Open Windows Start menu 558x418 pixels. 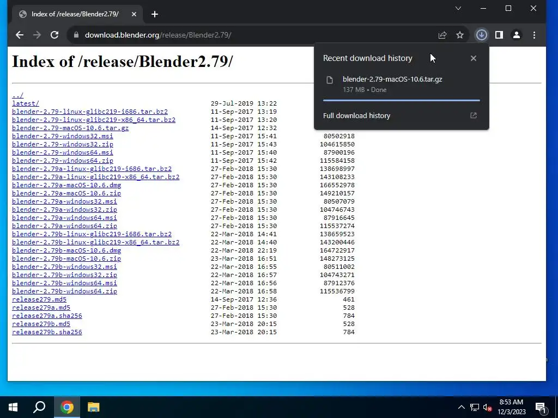click(13, 407)
